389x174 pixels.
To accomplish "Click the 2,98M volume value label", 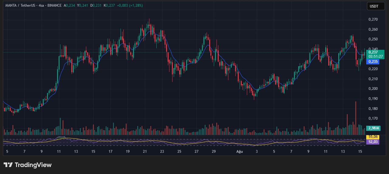I will (373, 128).
